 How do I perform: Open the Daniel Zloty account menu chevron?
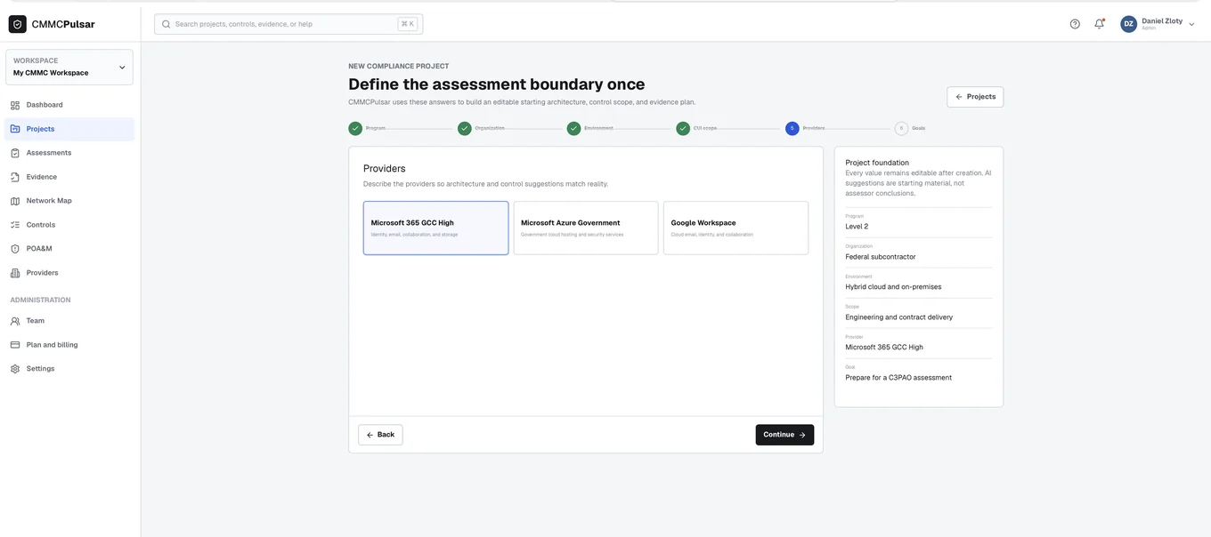click(1191, 25)
